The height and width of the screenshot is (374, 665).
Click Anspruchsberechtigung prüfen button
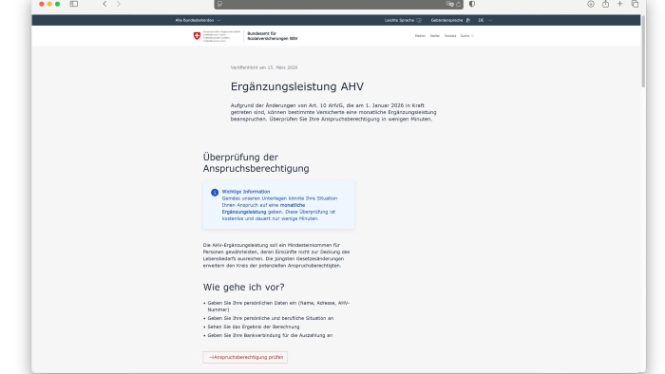(245, 357)
